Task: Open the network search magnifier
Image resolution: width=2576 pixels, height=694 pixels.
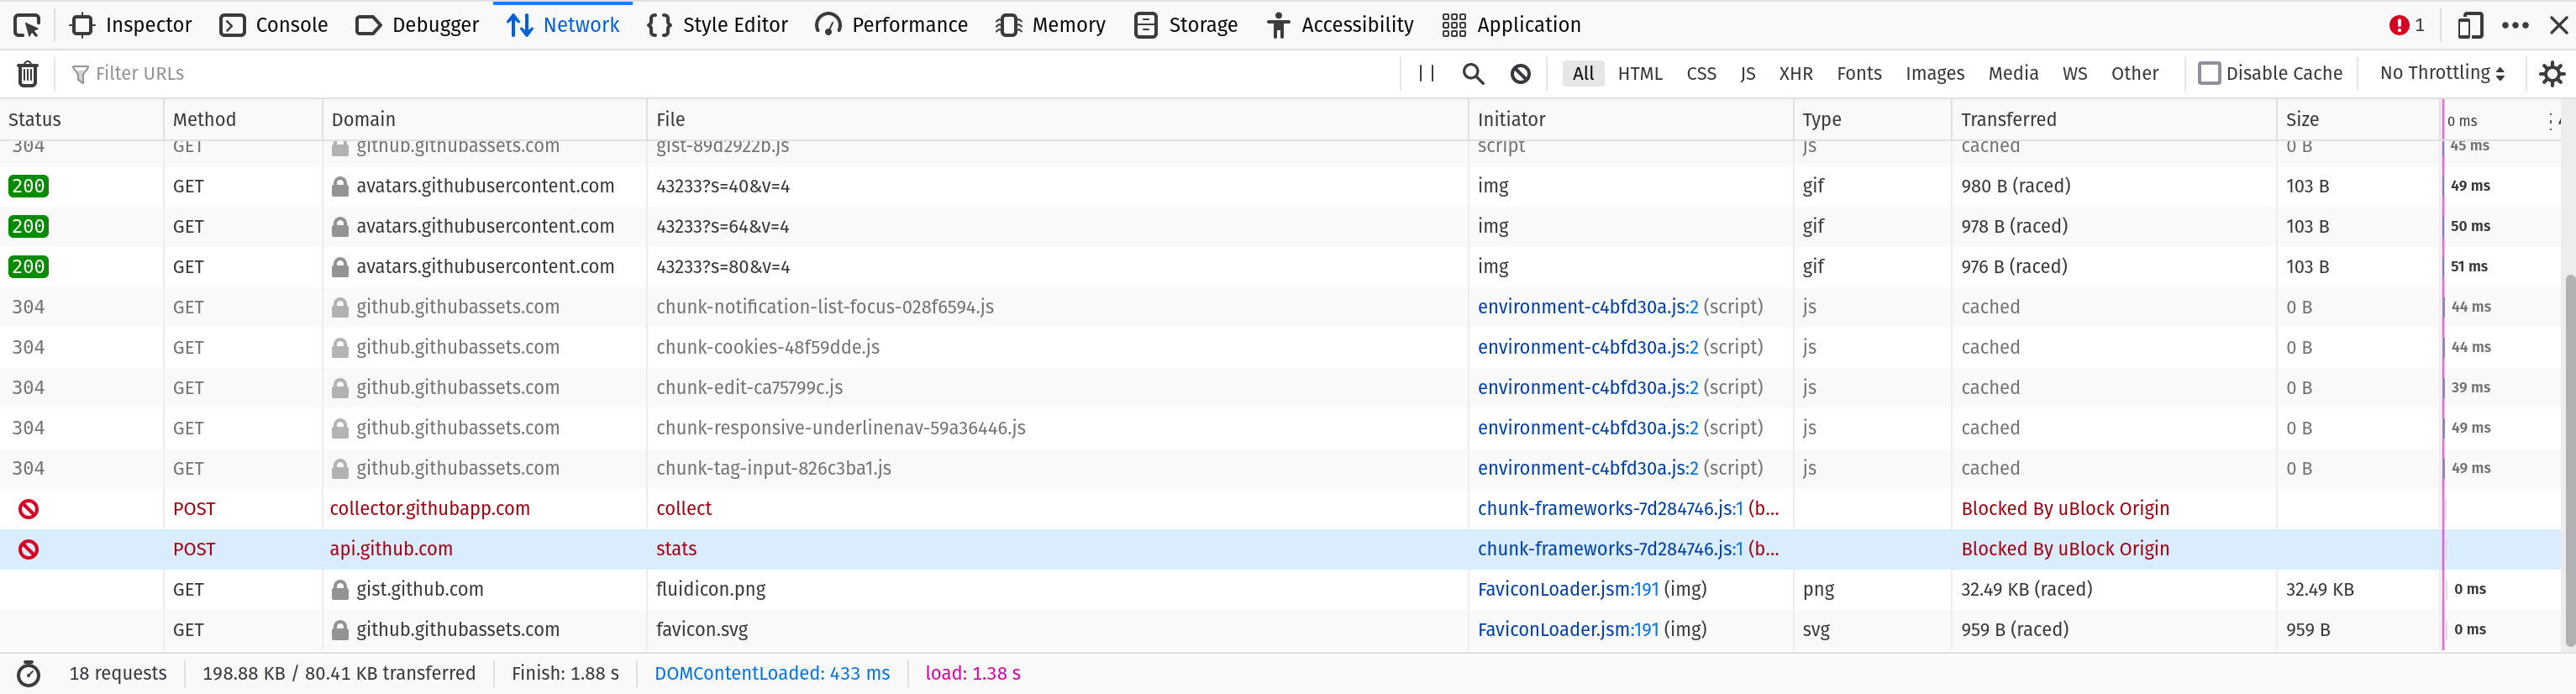Action: (1473, 73)
